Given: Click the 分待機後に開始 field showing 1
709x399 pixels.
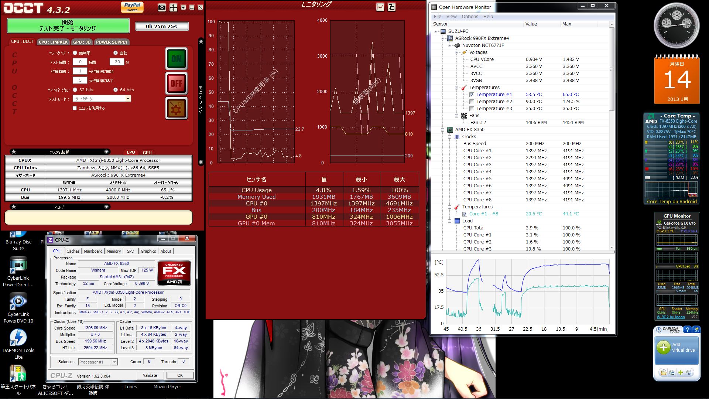Looking at the screenshot, I should 80,71.
